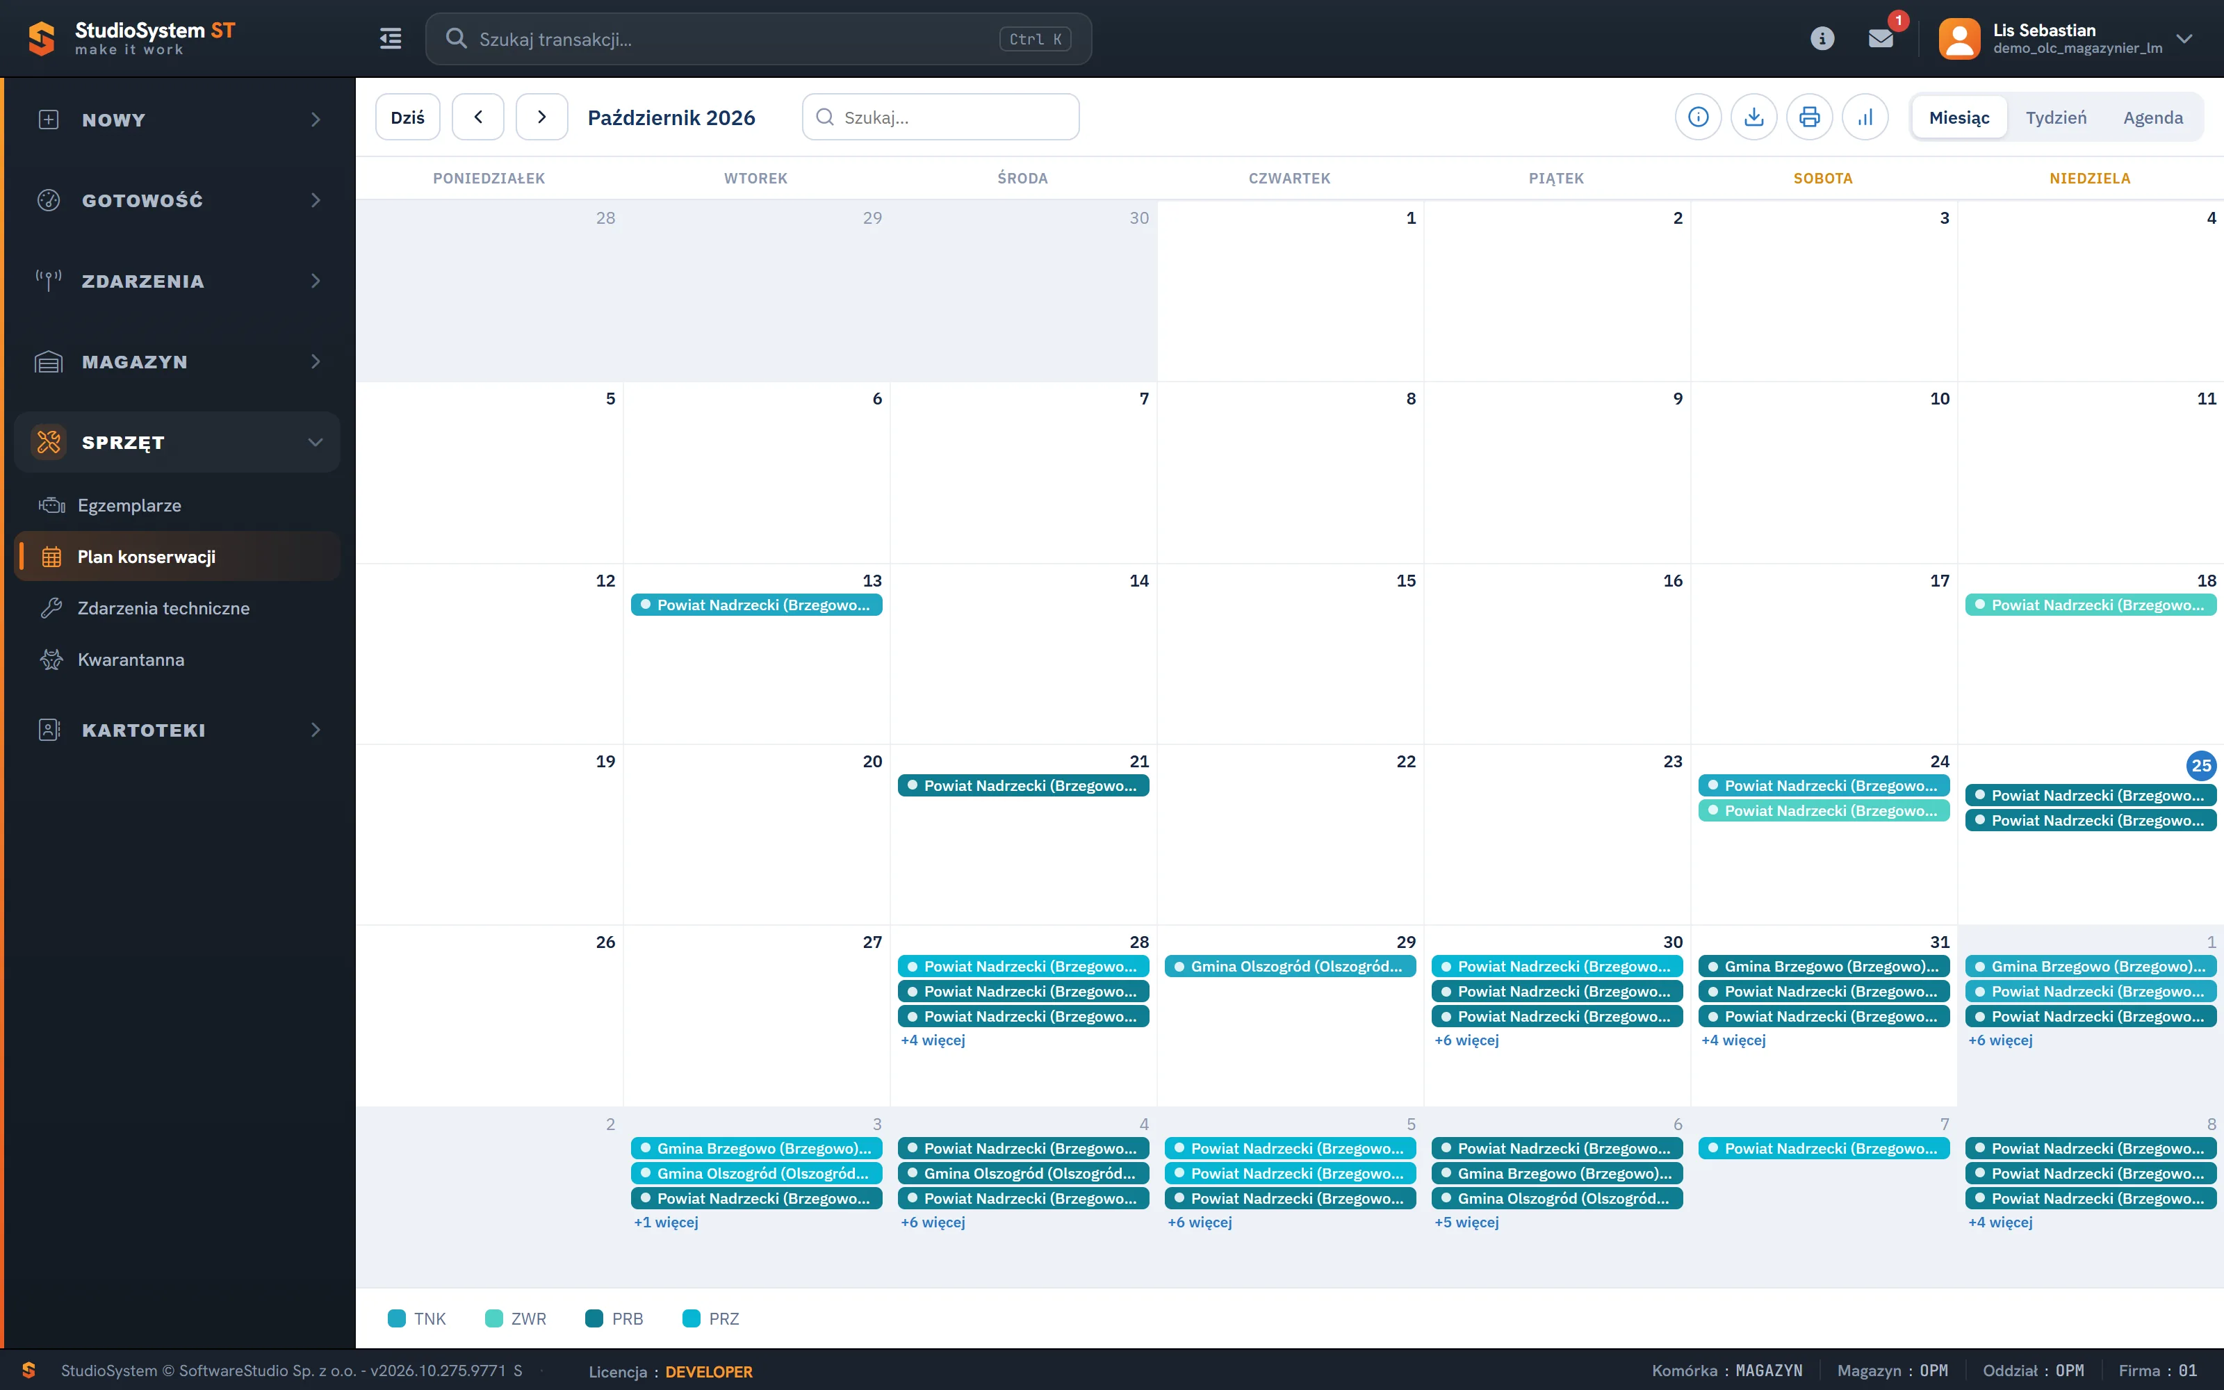This screenshot has width=2224, height=1390.
Task: Collapse the SPRZĘT menu section
Action: (177, 442)
